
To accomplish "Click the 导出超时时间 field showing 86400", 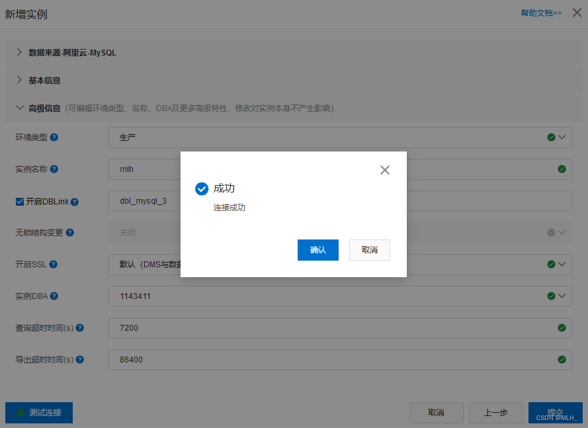I will tap(340, 360).
